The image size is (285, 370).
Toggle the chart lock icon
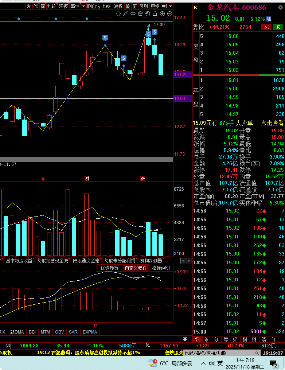pos(155,13)
